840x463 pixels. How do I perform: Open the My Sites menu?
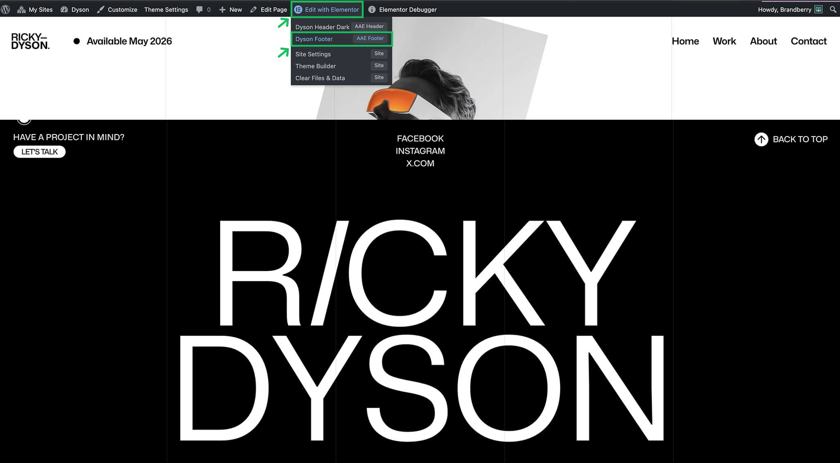[35, 9]
